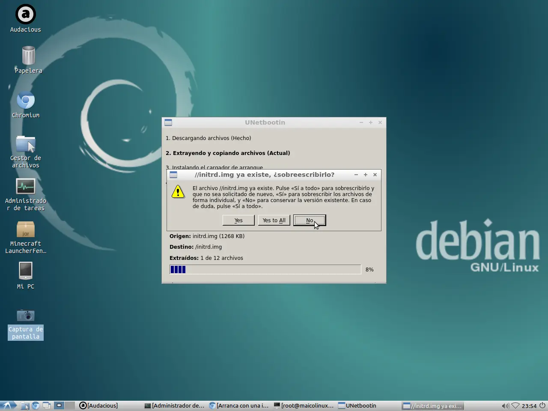Choose Yes to All in overwrite dialog

coord(274,220)
